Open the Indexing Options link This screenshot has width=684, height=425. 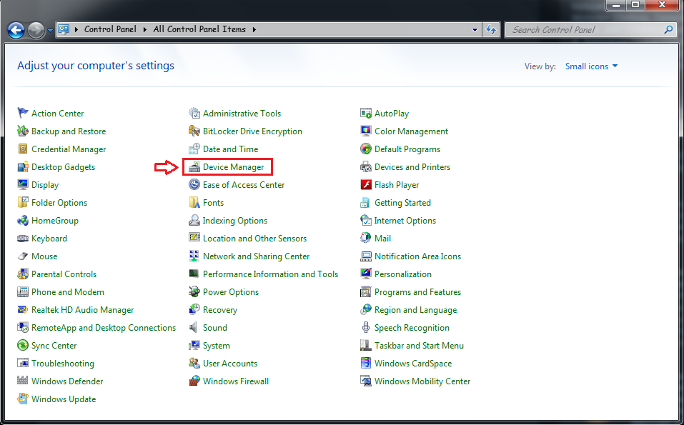coord(234,221)
